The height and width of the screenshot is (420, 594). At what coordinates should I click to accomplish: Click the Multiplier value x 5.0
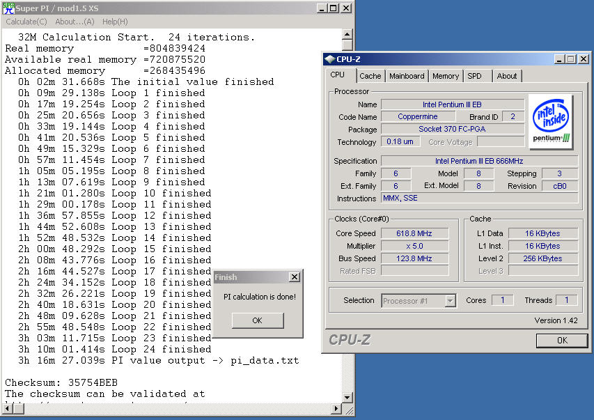pyautogui.click(x=414, y=246)
